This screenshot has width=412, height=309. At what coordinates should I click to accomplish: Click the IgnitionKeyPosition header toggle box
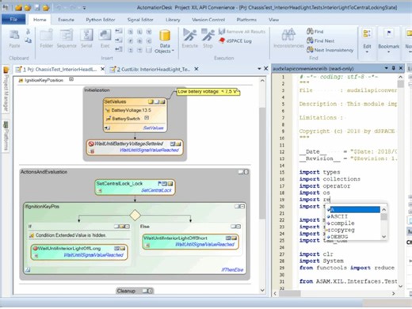(x=71, y=79)
